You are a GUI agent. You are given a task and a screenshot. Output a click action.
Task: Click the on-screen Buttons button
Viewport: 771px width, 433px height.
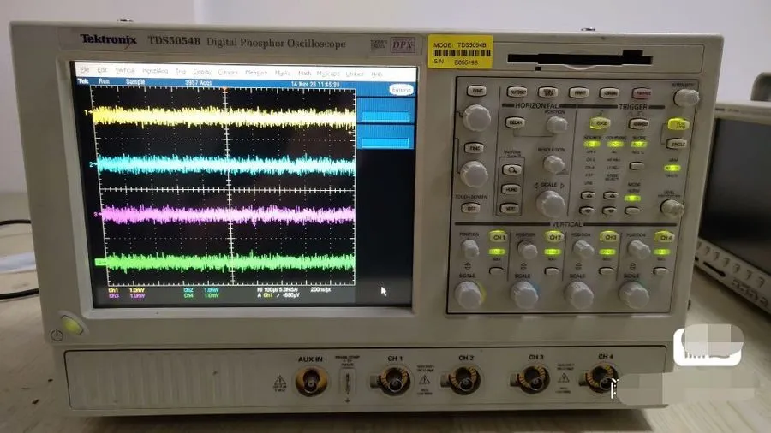click(x=401, y=90)
